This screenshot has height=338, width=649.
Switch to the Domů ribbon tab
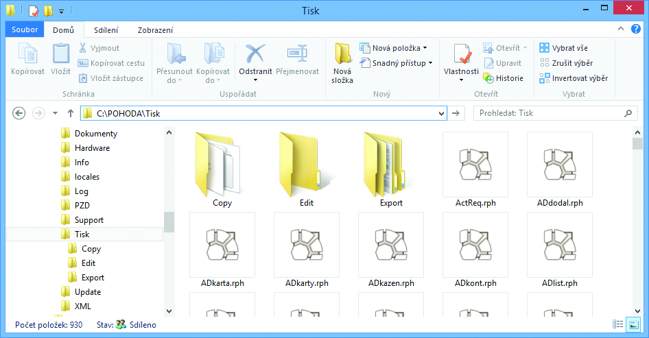[x=63, y=29]
